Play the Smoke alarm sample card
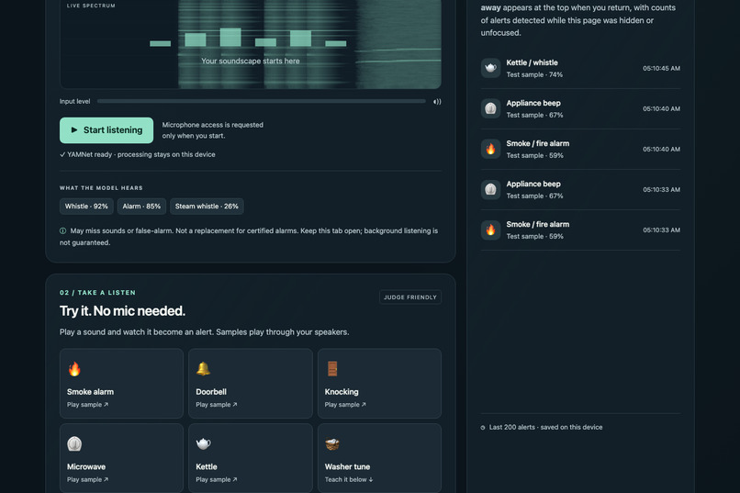 pos(121,384)
